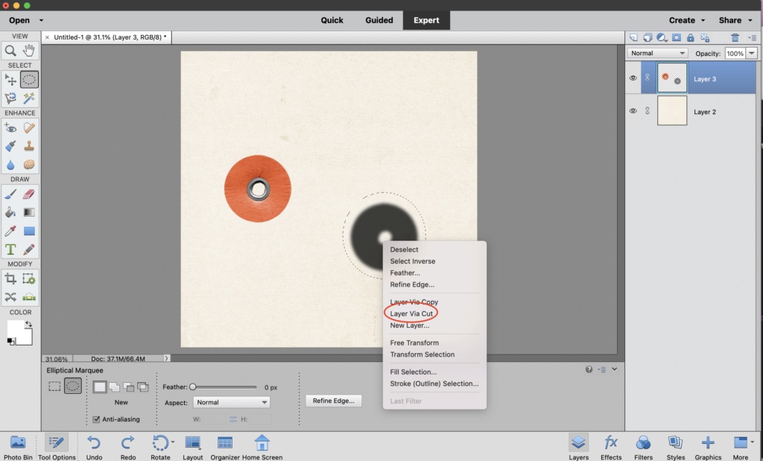Expand the Share dropdown arrow
The width and height of the screenshot is (763, 461).
point(751,20)
